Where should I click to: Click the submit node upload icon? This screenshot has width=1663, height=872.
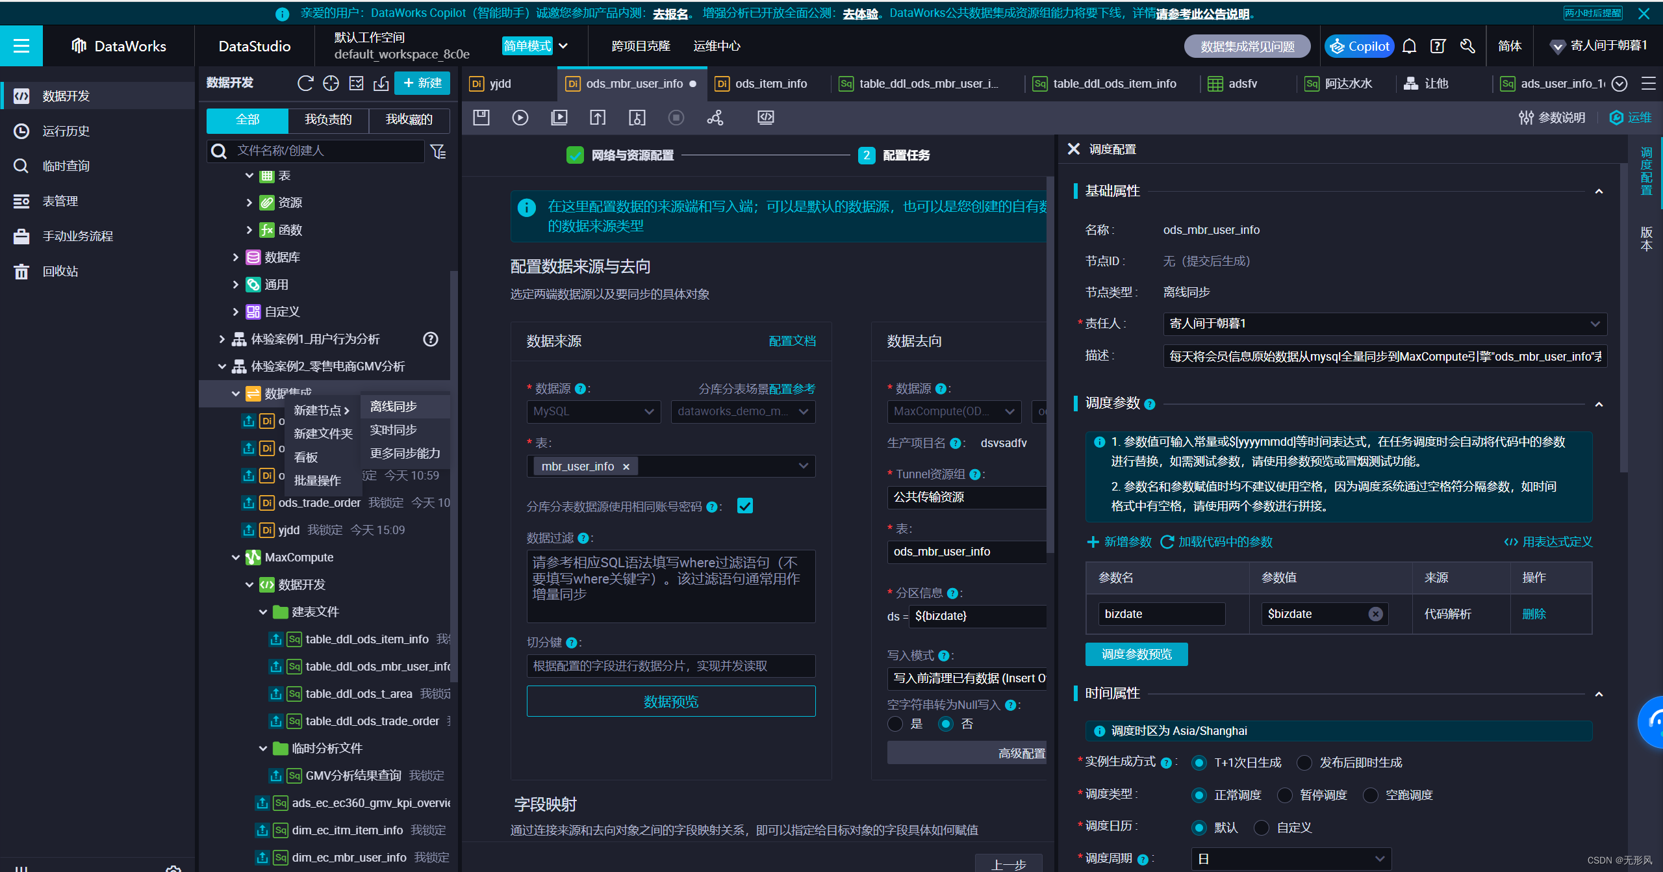598,118
